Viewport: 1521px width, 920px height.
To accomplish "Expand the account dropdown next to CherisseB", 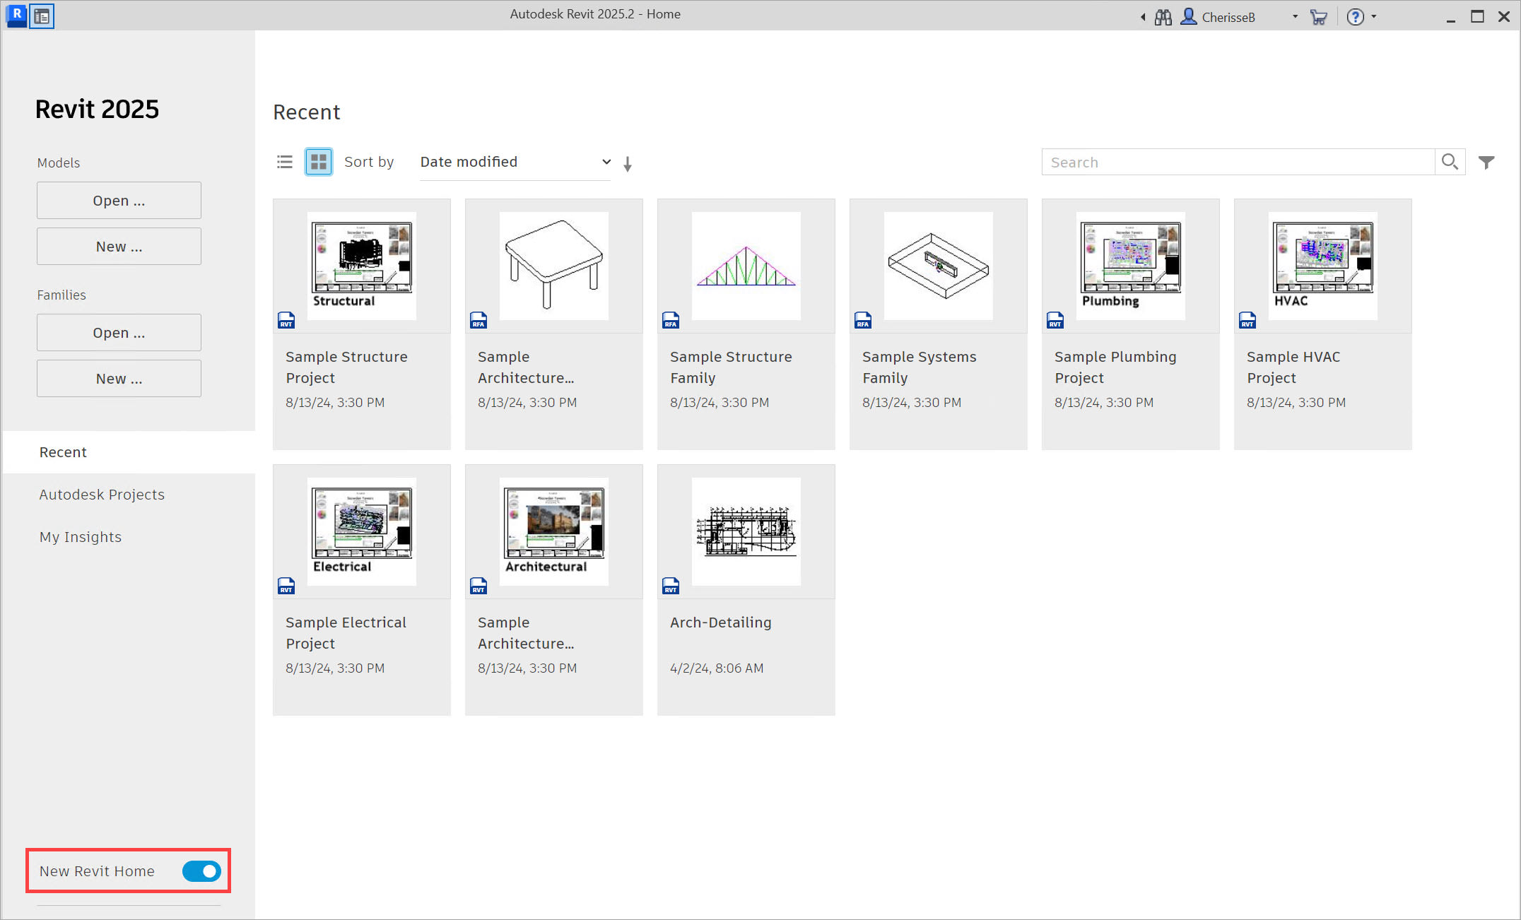I will (x=1294, y=16).
